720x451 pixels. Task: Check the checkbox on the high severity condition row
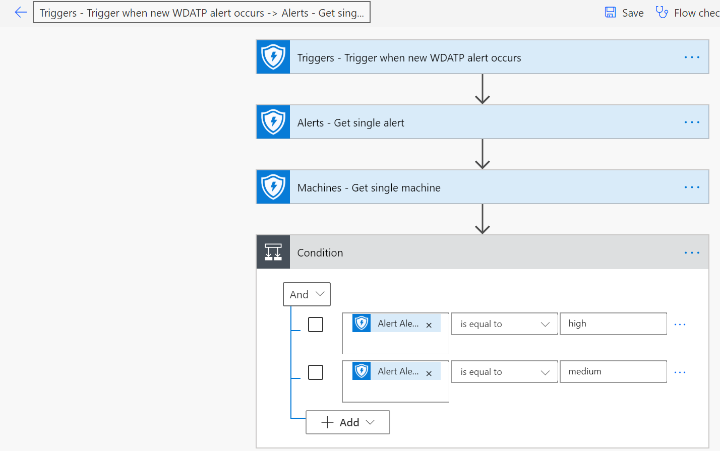click(315, 324)
